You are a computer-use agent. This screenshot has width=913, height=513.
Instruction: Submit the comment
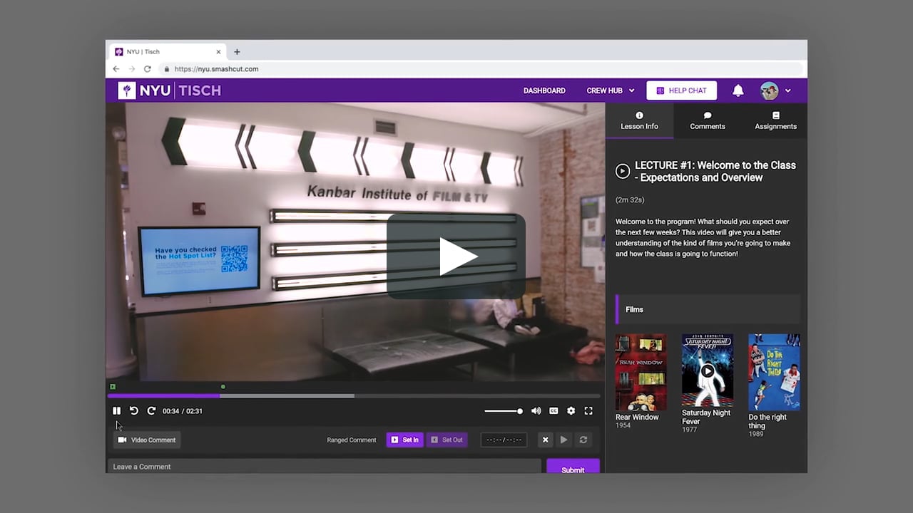click(573, 467)
